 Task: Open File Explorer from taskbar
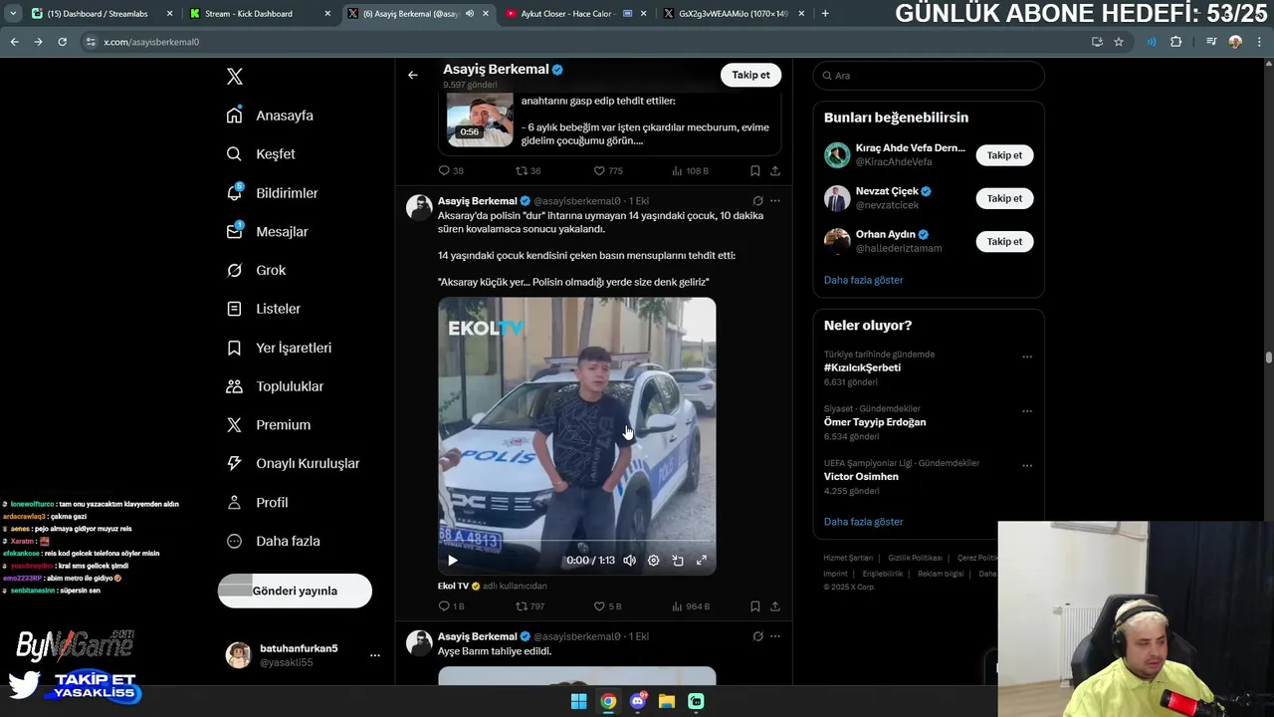point(667,701)
